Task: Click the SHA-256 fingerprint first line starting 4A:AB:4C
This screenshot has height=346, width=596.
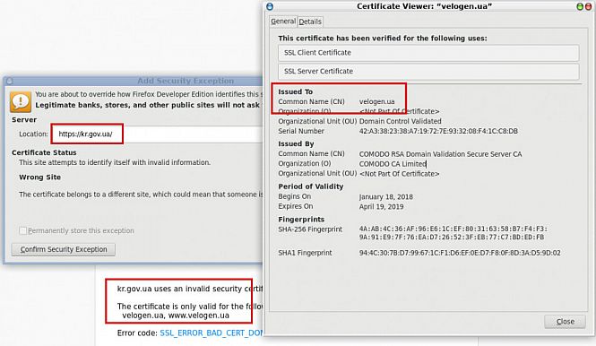Action: pos(453,229)
